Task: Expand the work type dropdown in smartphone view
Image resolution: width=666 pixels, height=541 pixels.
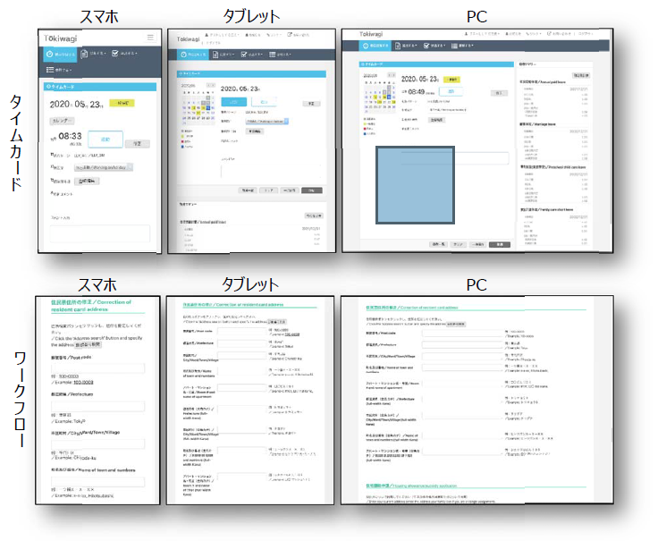Action: coord(102,166)
